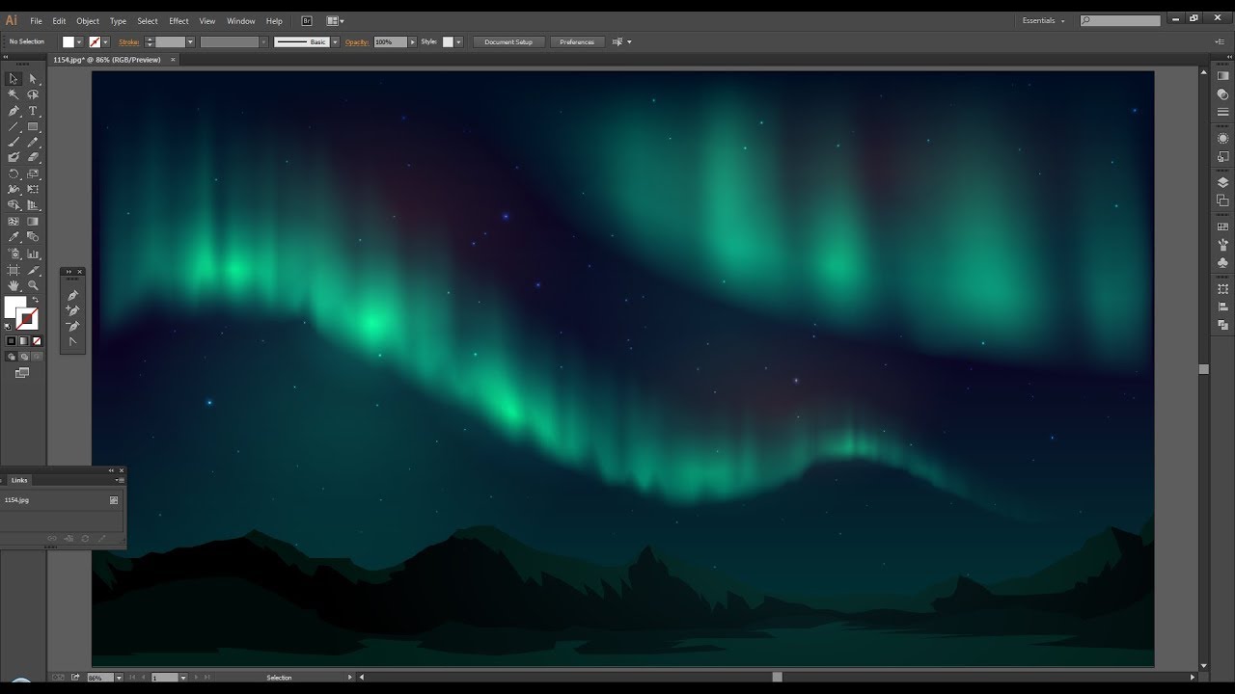1235x694 pixels.
Task: Select the Rectangle tool
Action: (33, 126)
